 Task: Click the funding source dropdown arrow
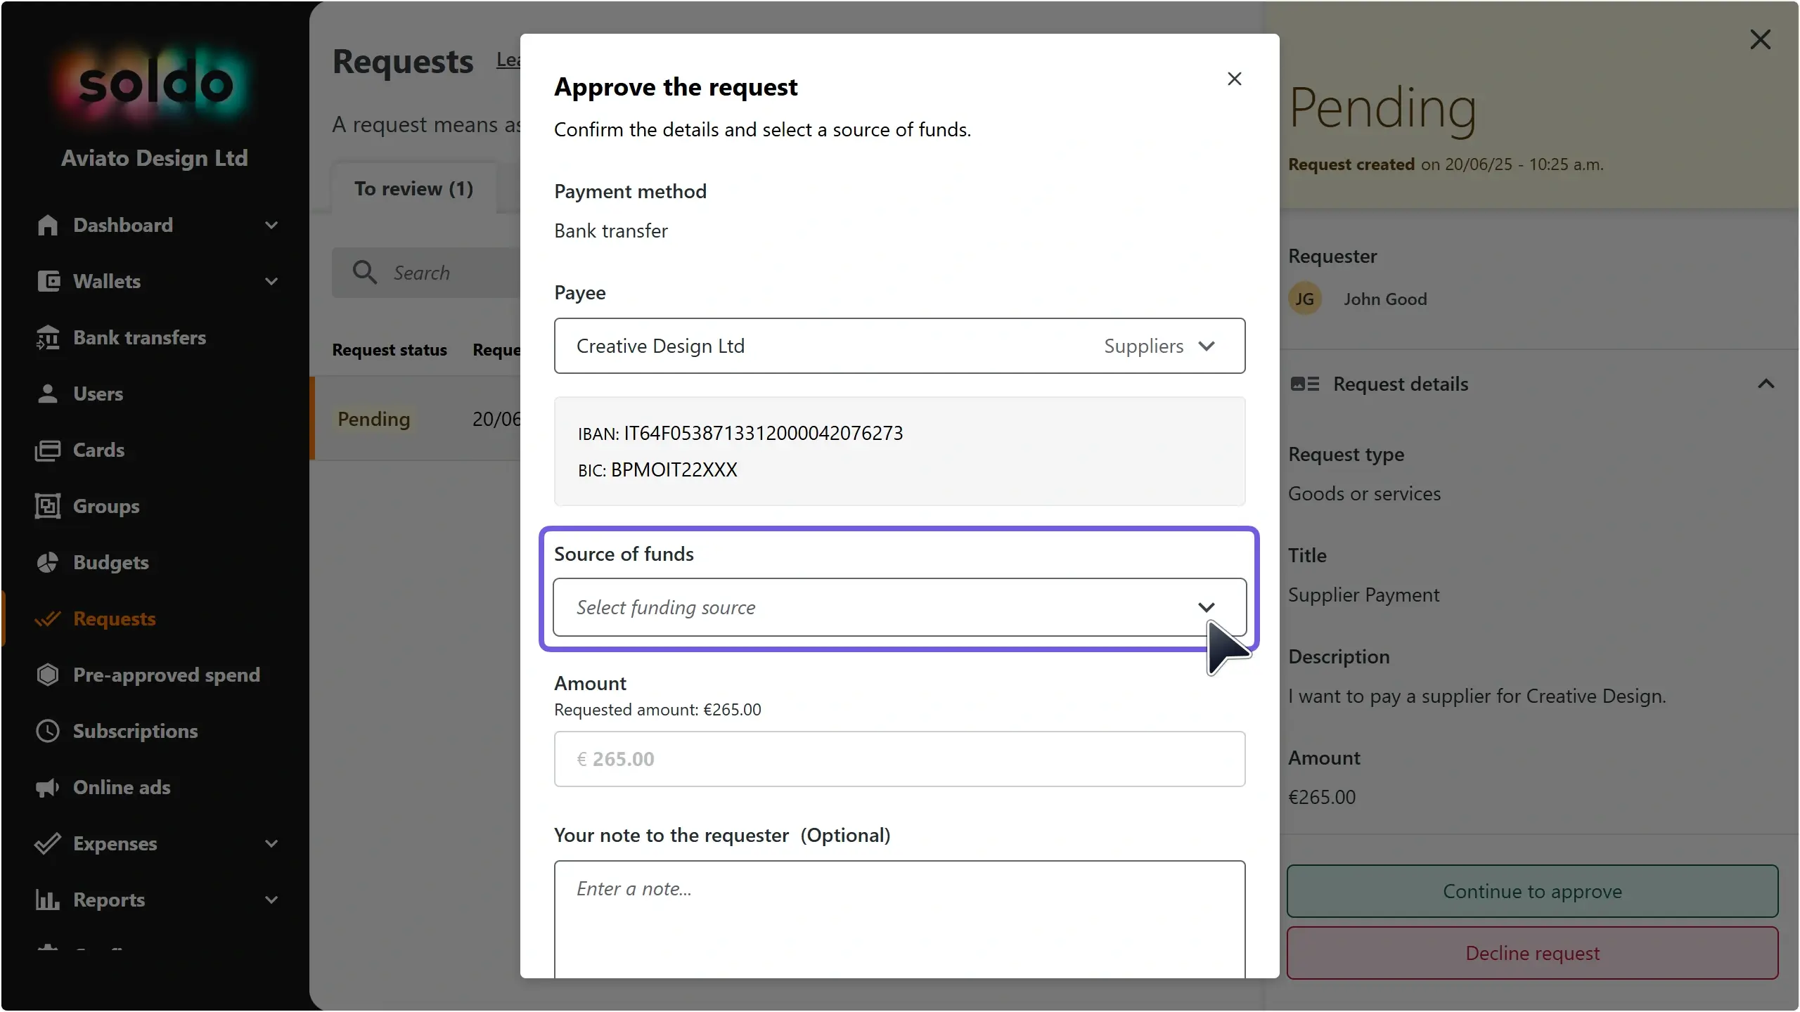[1207, 607]
